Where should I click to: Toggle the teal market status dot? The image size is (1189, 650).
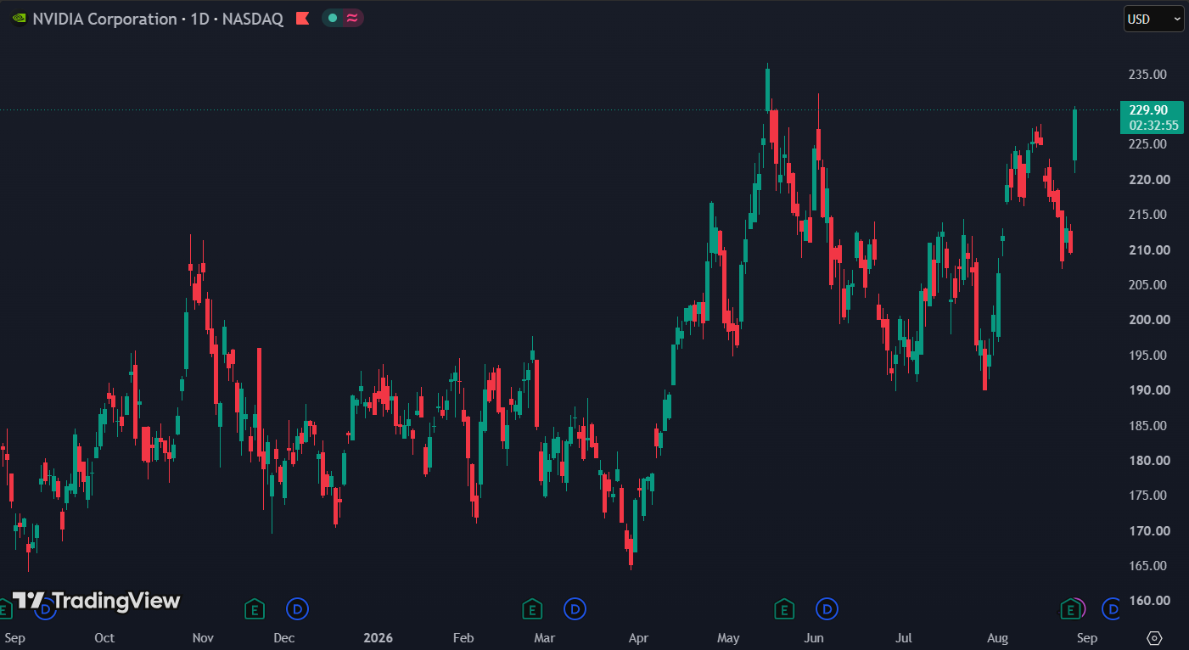(332, 18)
